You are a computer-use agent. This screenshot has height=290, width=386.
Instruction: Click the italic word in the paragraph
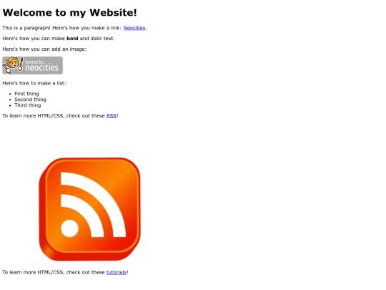(x=96, y=39)
